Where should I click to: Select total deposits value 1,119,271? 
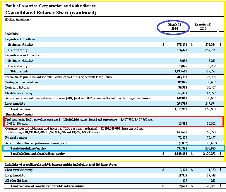(209, 71)
